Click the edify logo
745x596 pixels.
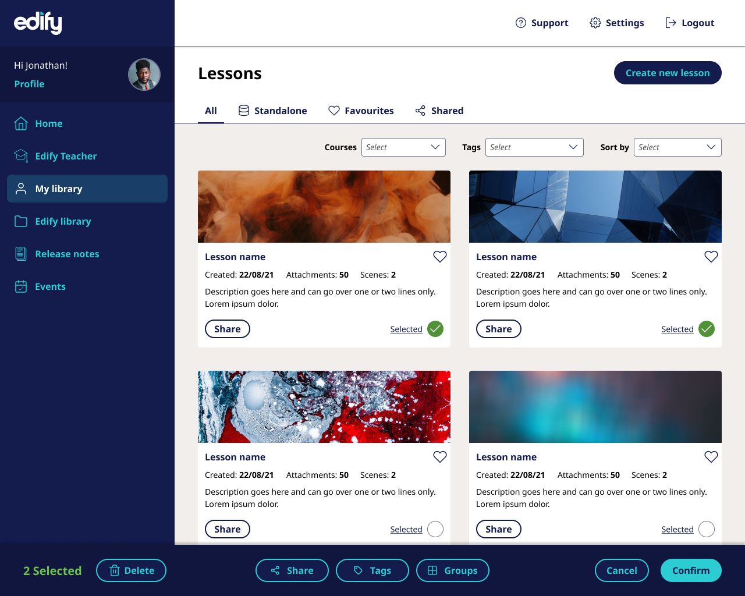(38, 23)
